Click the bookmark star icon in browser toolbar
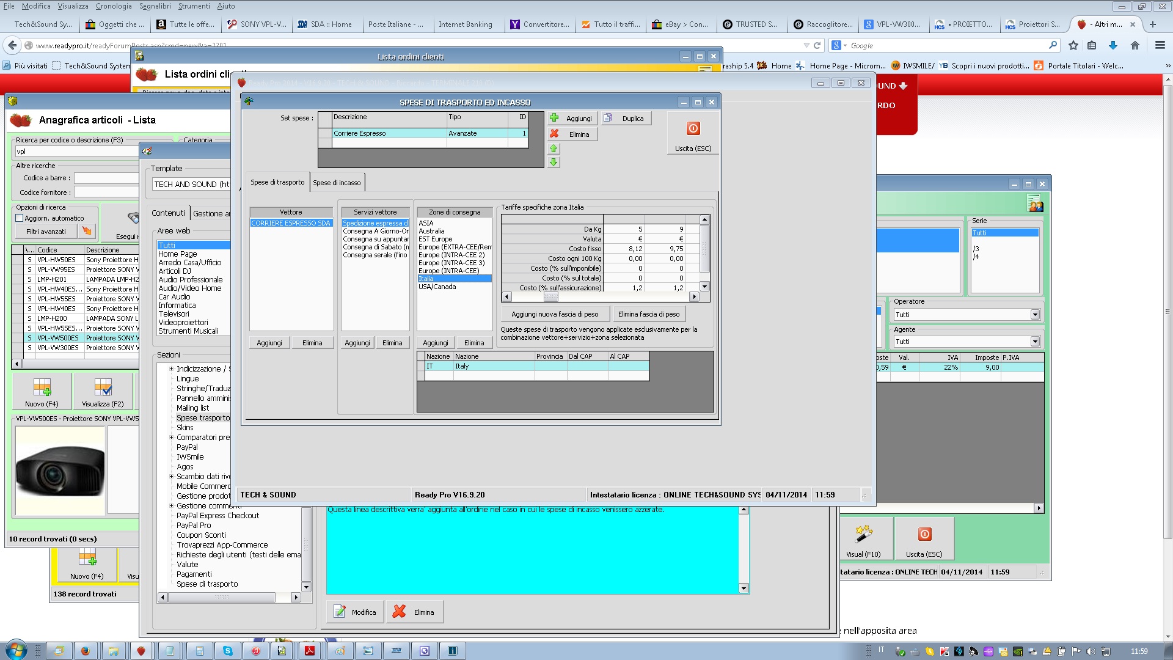Image resolution: width=1173 pixels, height=660 pixels. 1073,45
